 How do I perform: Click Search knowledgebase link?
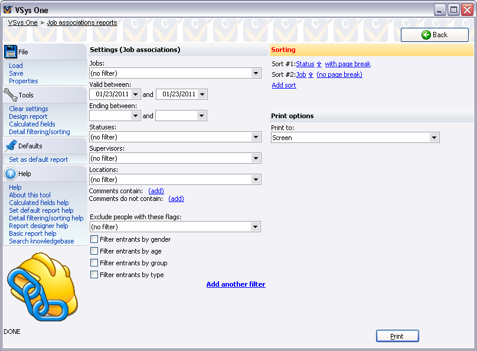pos(41,241)
